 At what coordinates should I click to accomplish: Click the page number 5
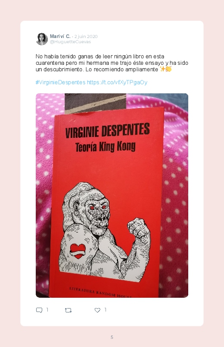(112, 337)
